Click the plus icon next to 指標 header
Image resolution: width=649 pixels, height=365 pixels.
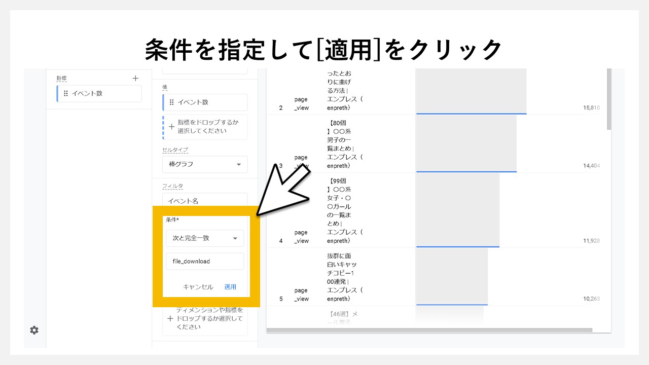coord(135,78)
